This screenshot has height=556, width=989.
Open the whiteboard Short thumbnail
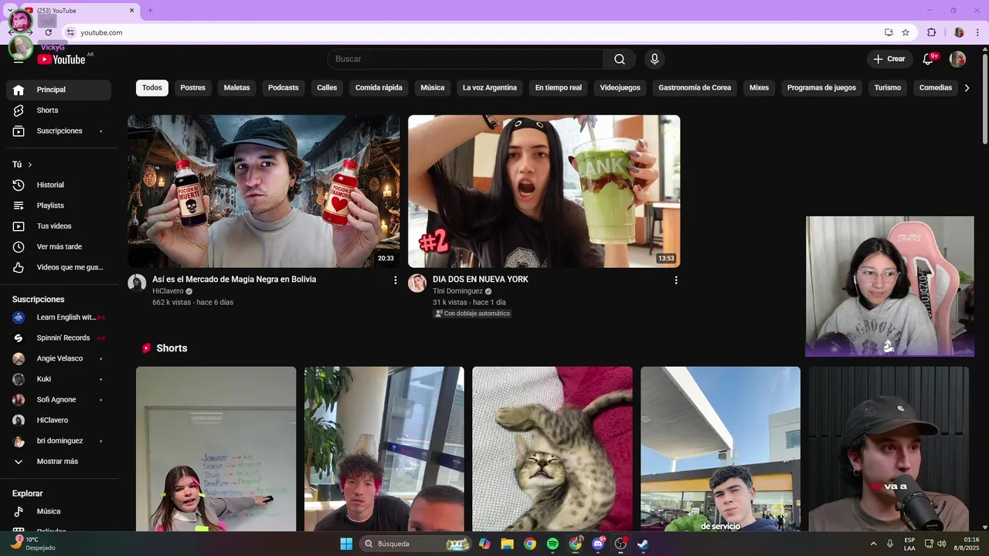pyautogui.click(x=216, y=449)
